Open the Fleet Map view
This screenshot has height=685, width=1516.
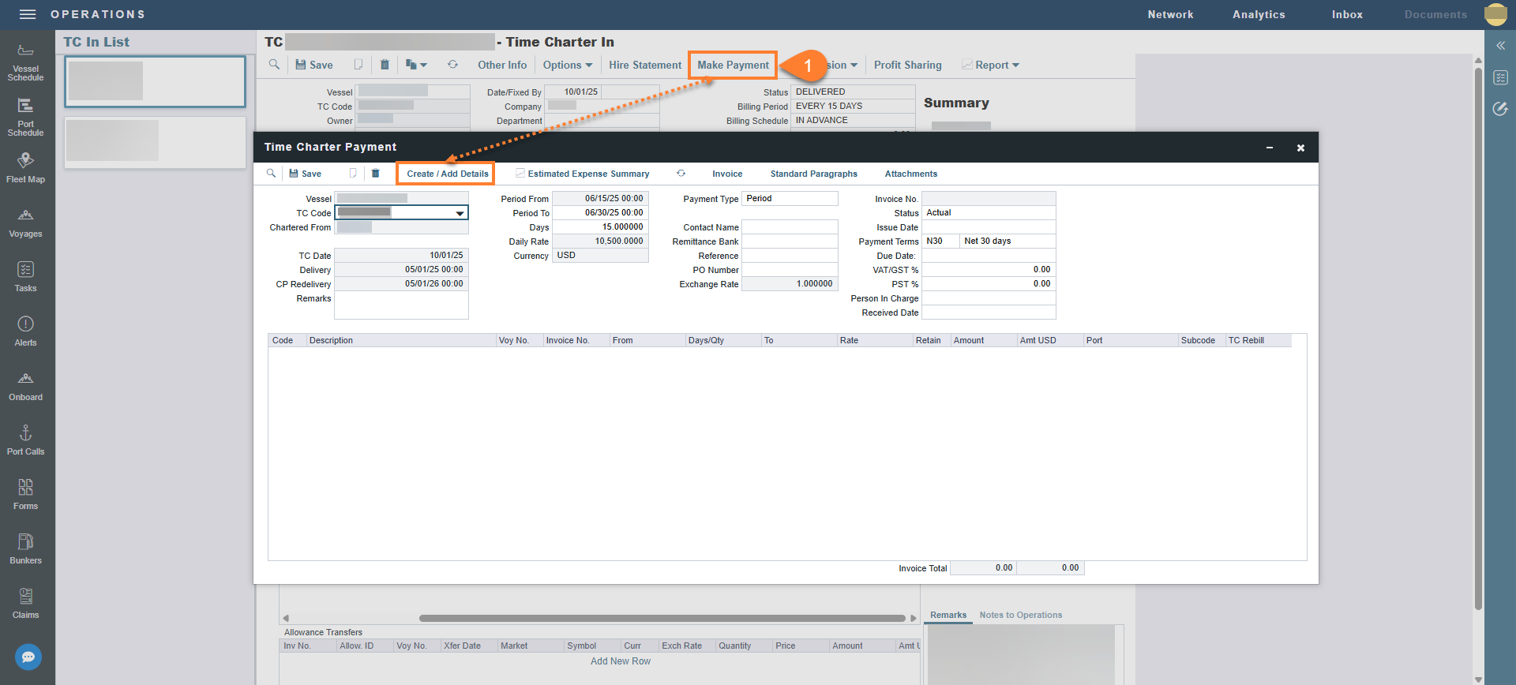(25, 167)
